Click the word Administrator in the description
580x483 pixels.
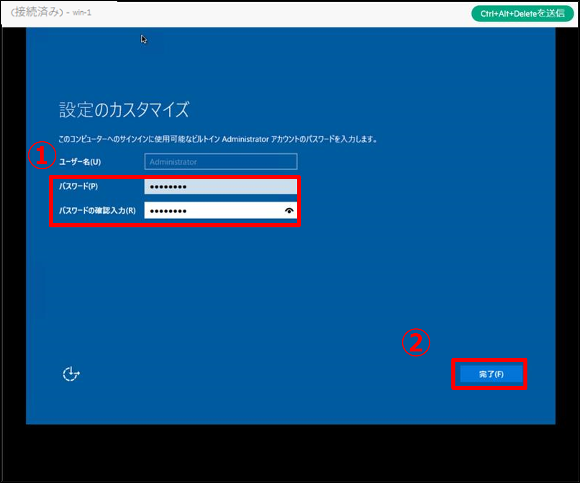(245, 139)
